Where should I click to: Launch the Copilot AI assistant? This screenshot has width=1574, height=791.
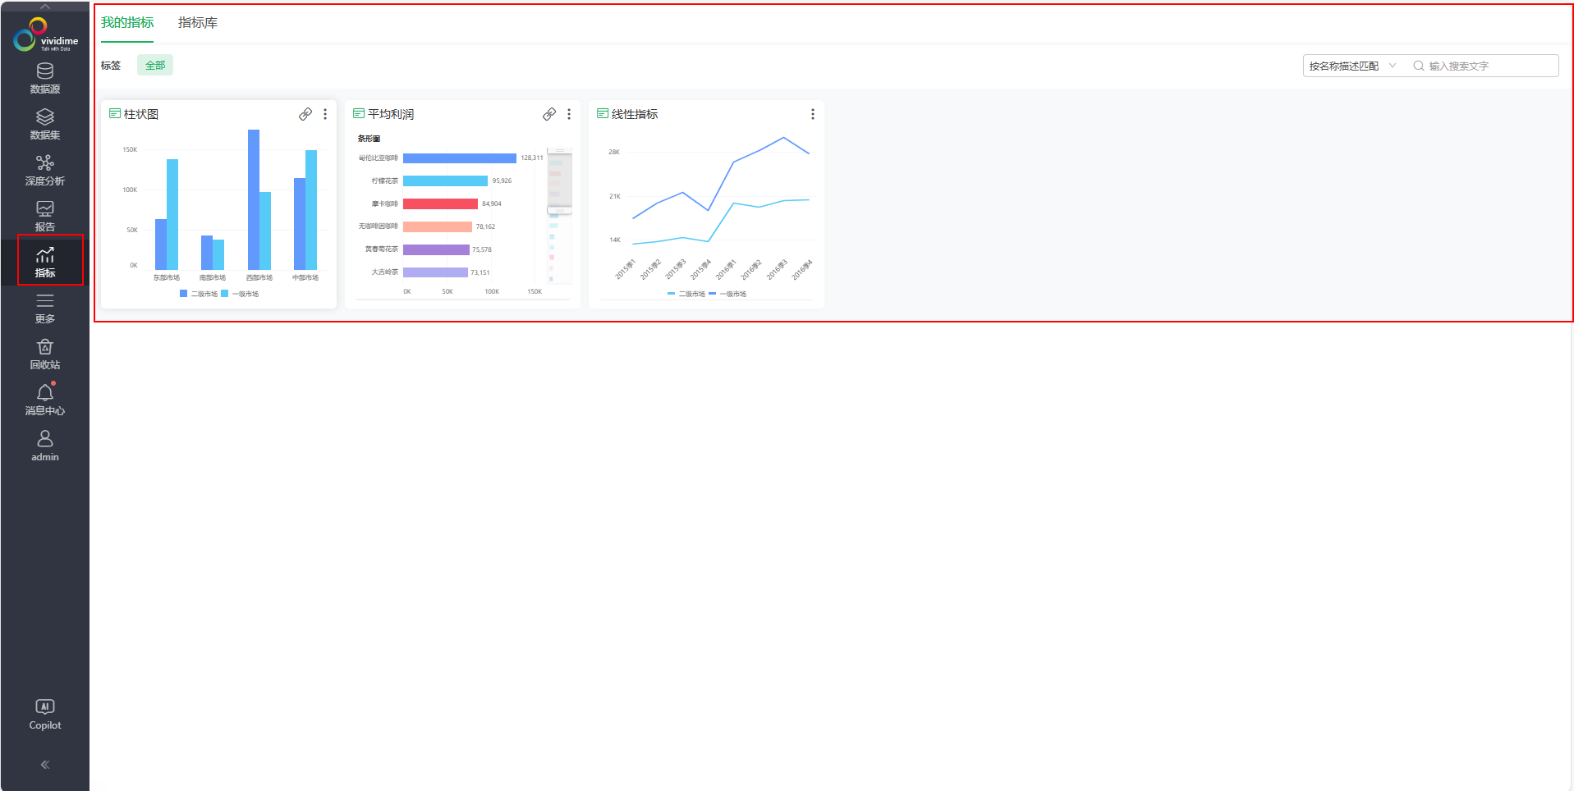coord(45,715)
